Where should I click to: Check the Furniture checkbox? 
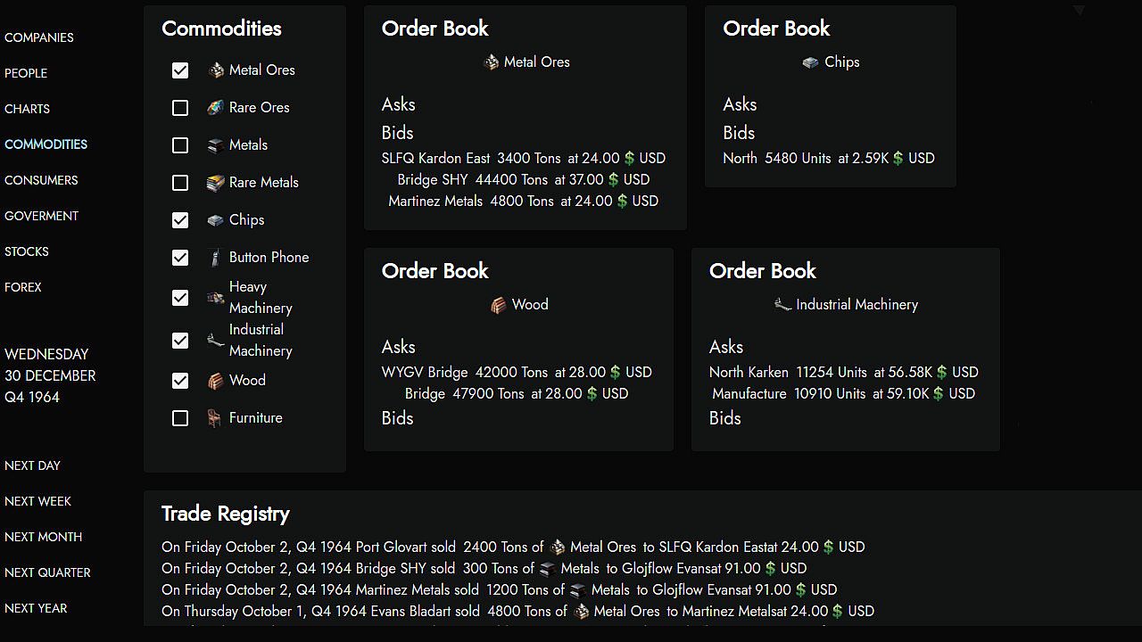tap(180, 418)
